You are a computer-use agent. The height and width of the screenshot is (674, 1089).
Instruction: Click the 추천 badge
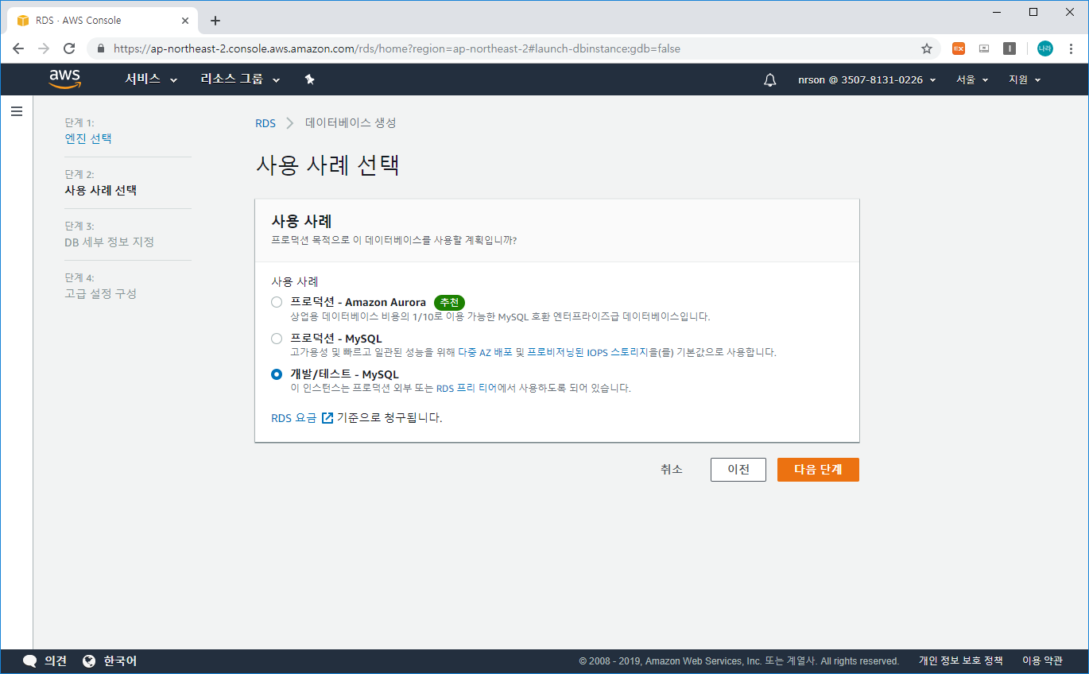[x=449, y=302]
